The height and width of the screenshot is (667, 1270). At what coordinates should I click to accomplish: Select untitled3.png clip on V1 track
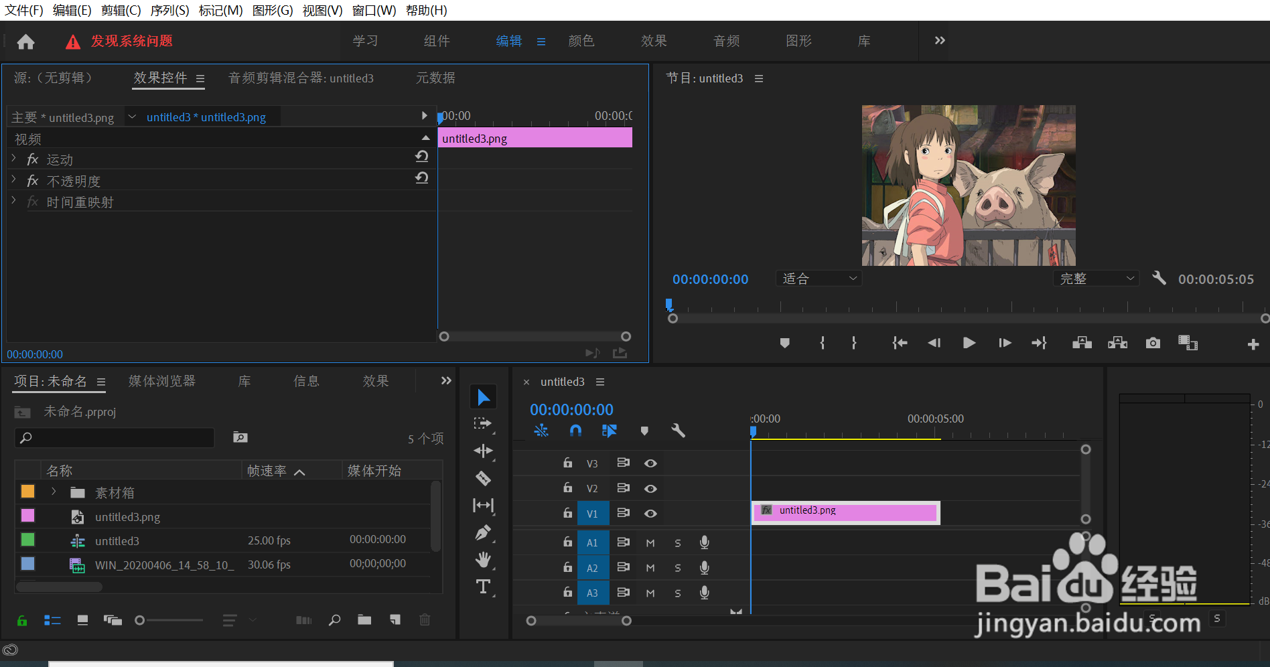845,512
